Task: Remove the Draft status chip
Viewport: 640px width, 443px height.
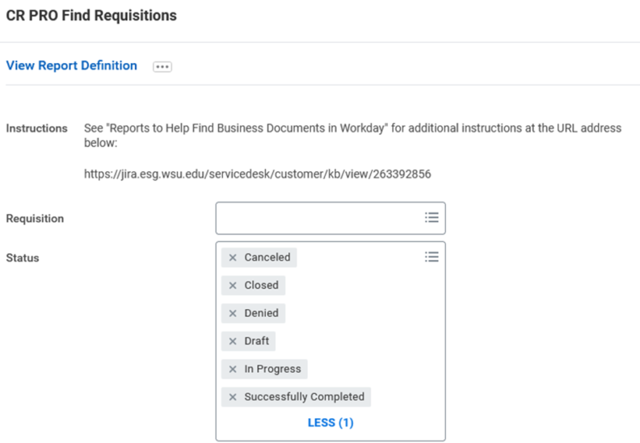Action: tap(233, 341)
